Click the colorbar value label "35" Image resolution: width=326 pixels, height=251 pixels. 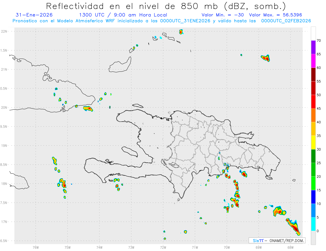coord(319,136)
